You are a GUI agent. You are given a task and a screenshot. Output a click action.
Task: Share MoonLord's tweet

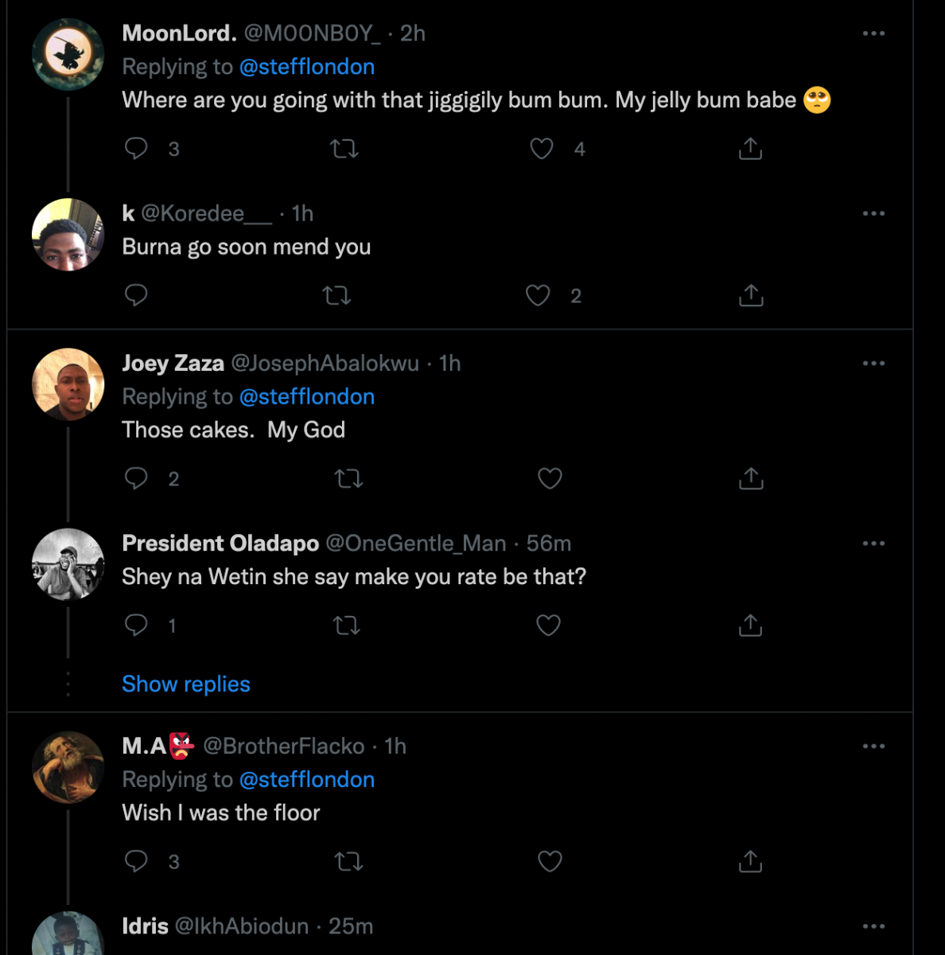coord(750,149)
